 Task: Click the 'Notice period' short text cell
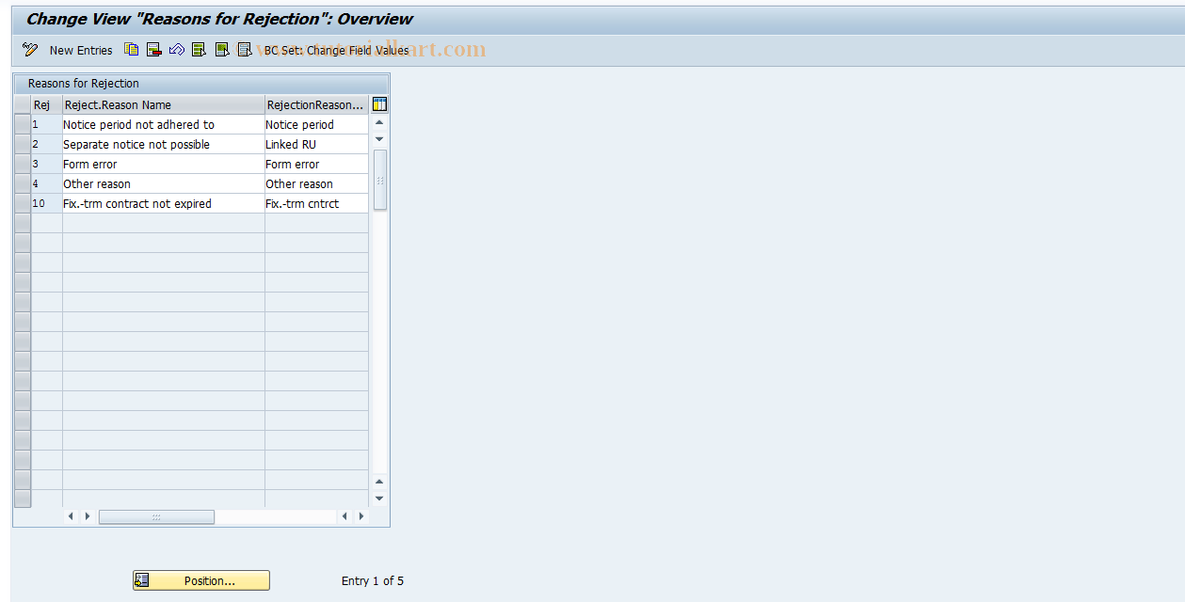[x=316, y=124]
